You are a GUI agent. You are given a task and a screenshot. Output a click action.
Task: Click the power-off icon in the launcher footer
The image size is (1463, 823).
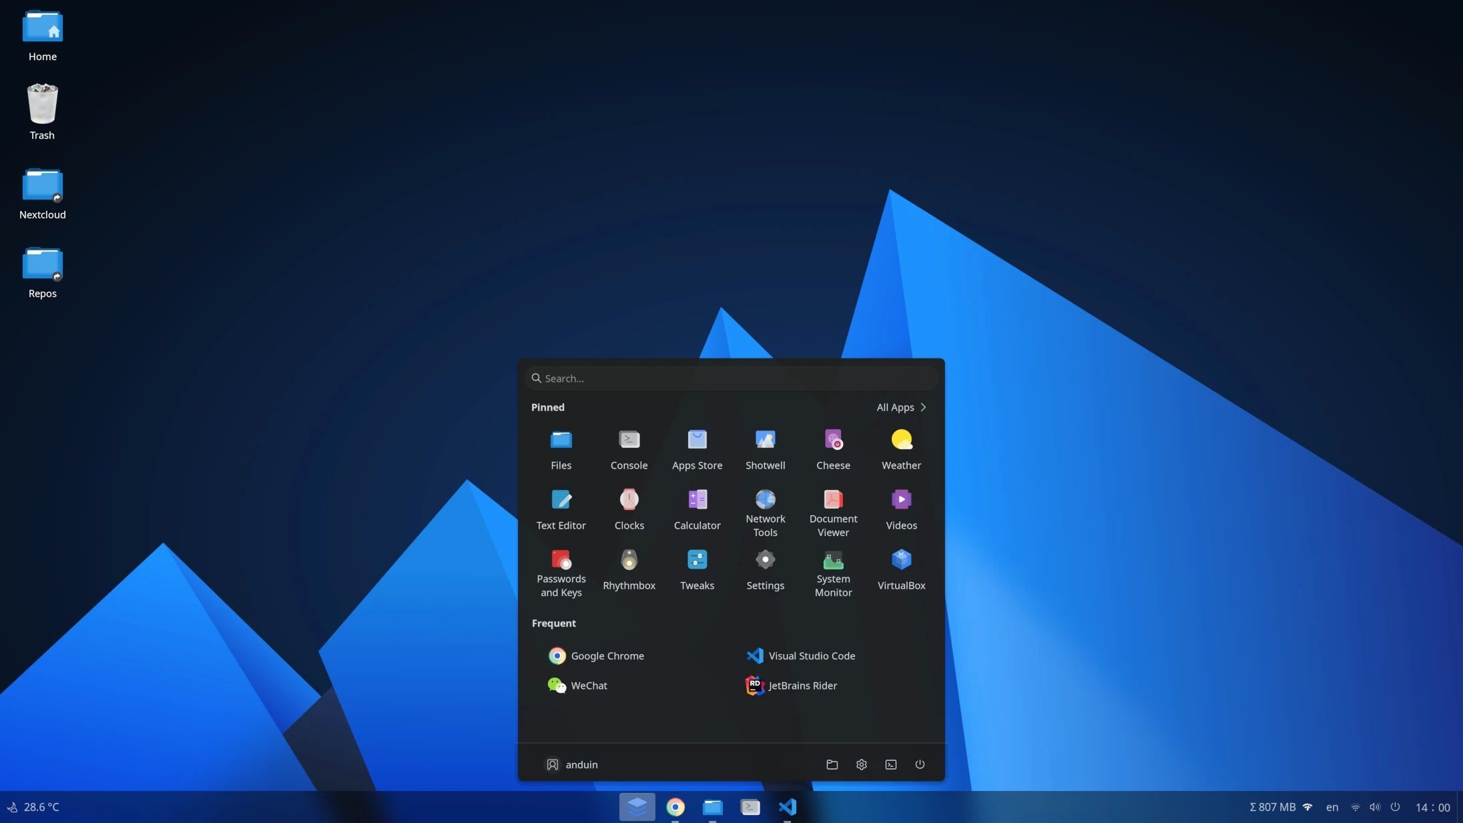coord(919,764)
